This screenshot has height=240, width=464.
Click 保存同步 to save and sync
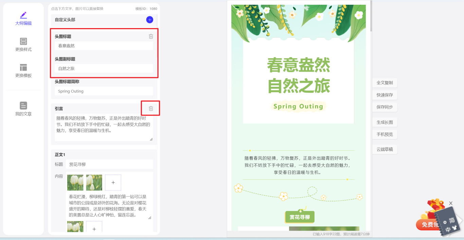coord(385,107)
